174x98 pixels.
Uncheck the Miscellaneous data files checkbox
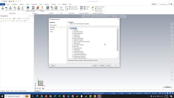(73, 56)
